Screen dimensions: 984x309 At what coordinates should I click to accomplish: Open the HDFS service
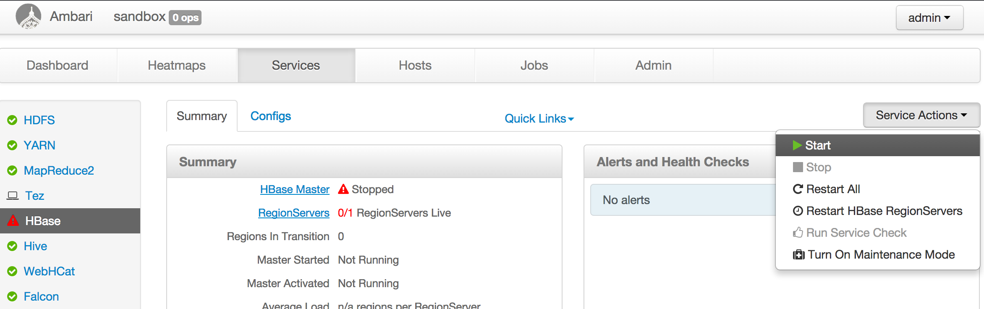[39, 120]
